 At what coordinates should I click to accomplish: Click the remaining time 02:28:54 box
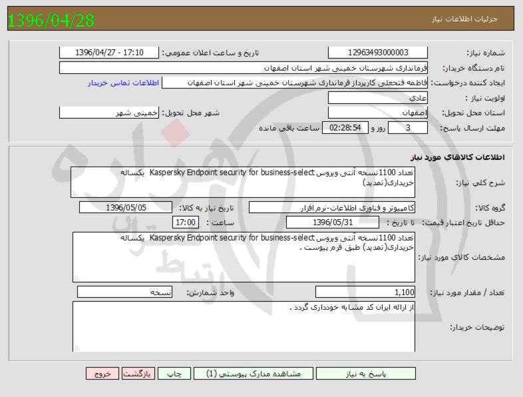pos(345,128)
